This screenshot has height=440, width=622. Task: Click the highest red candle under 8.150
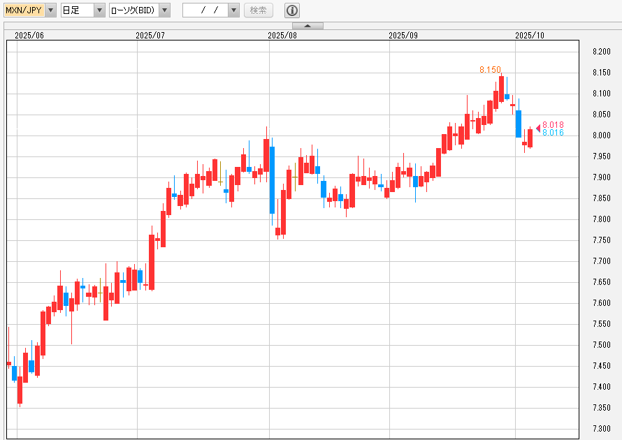click(x=502, y=89)
